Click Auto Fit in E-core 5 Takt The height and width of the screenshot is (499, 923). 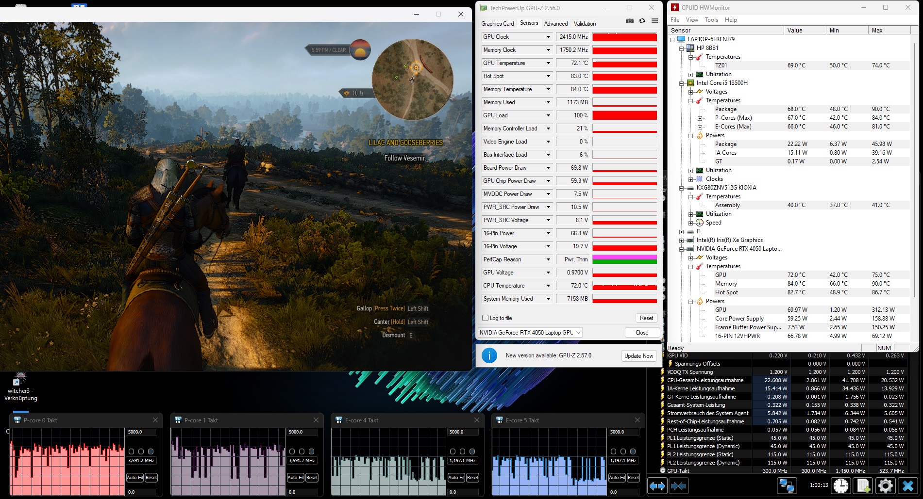pyautogui.click(x=617, y=478)
